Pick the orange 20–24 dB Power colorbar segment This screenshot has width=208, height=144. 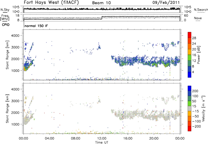click(x=190, y=46)
